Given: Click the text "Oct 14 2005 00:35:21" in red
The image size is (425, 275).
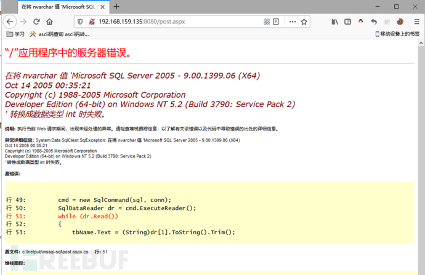Looking at the screenshot, I should point(47,86).
